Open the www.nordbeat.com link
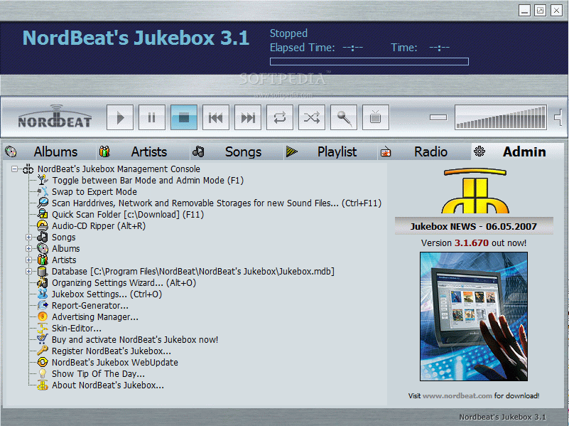 457,396
